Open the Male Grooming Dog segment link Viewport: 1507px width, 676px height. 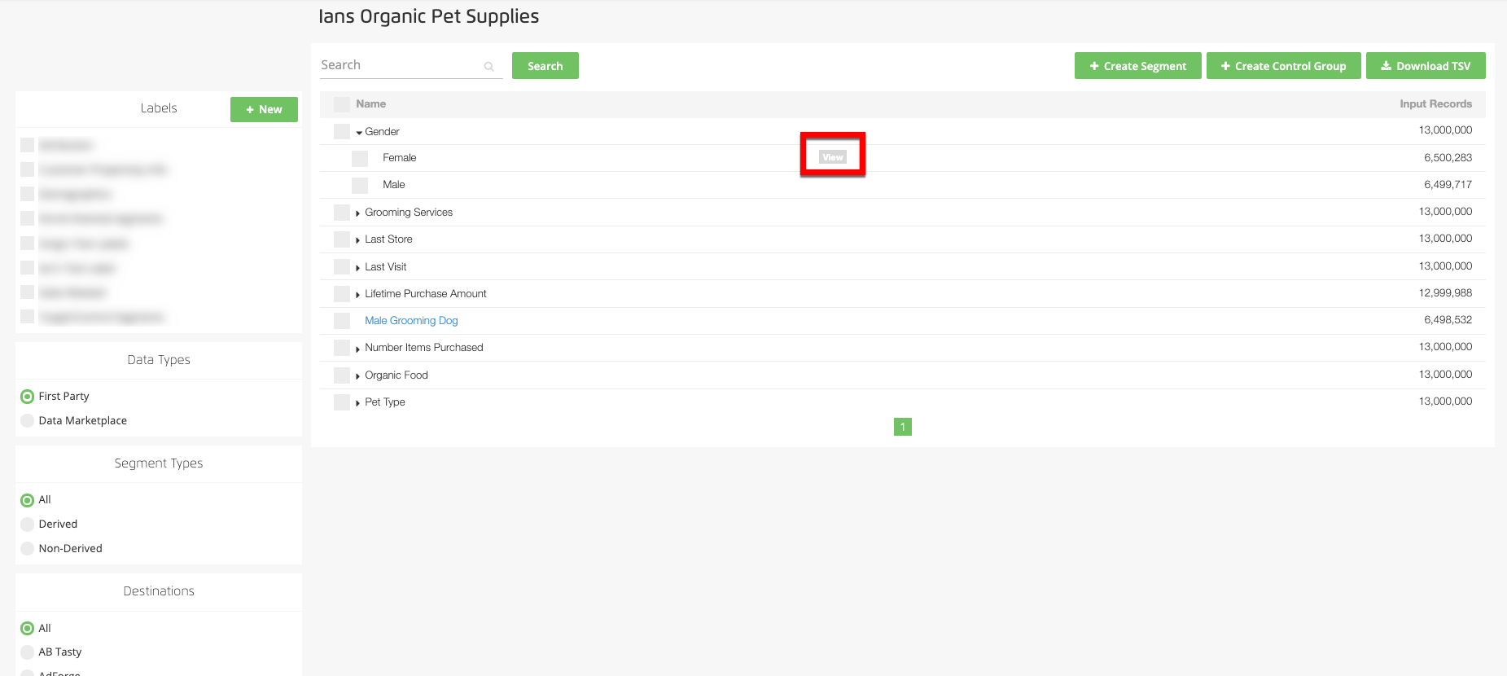411,321
